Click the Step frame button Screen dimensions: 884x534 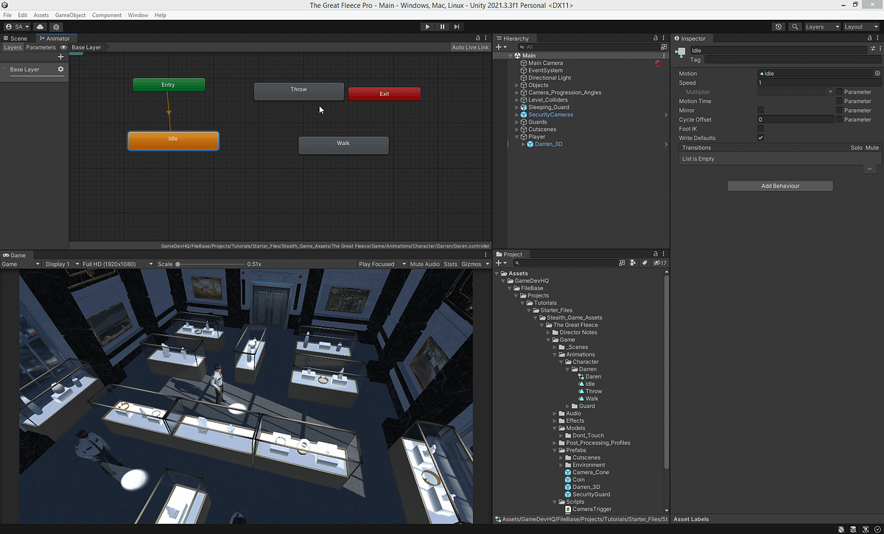[x=457, y=26]
